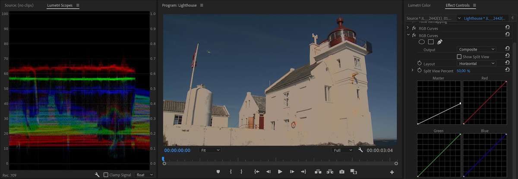The image size is (518, 179).
Task: Open Program: Lighthouse panel menu
Action: tap(201, 6)
